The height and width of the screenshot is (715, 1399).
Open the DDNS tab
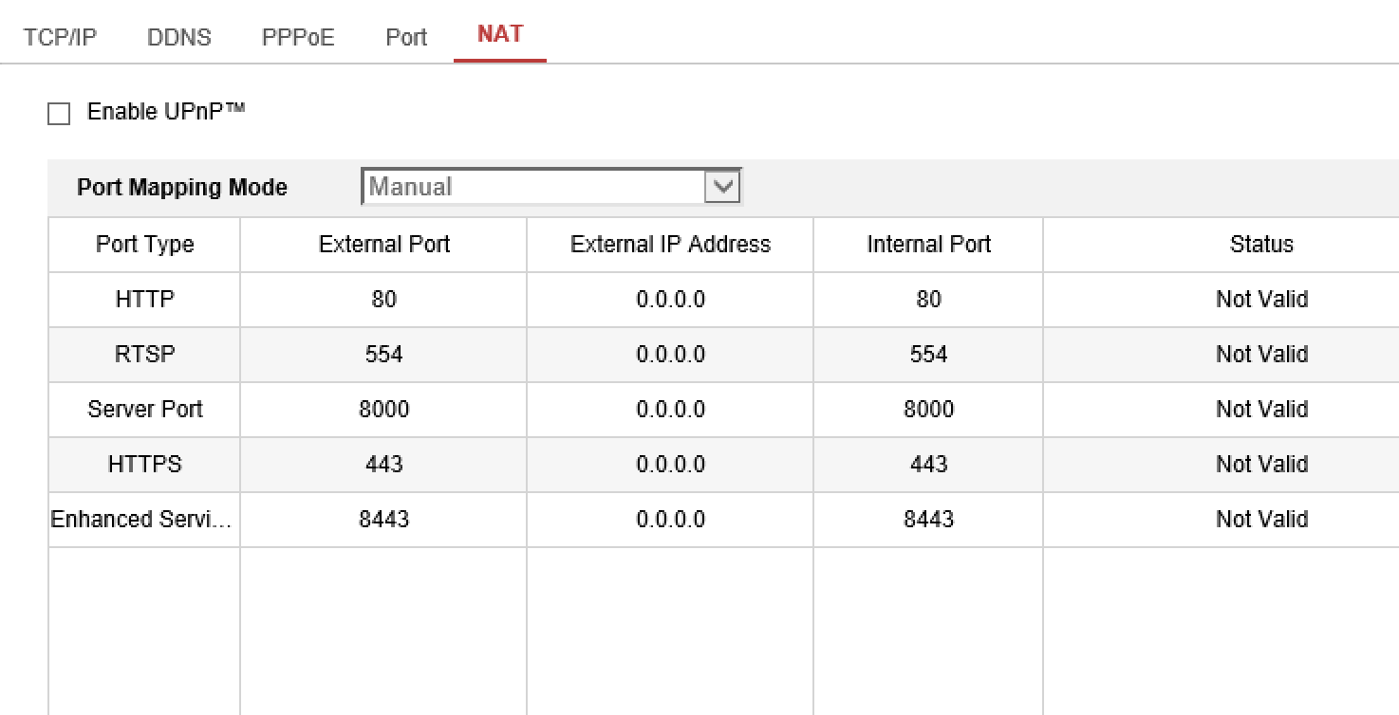coord(179,37)
